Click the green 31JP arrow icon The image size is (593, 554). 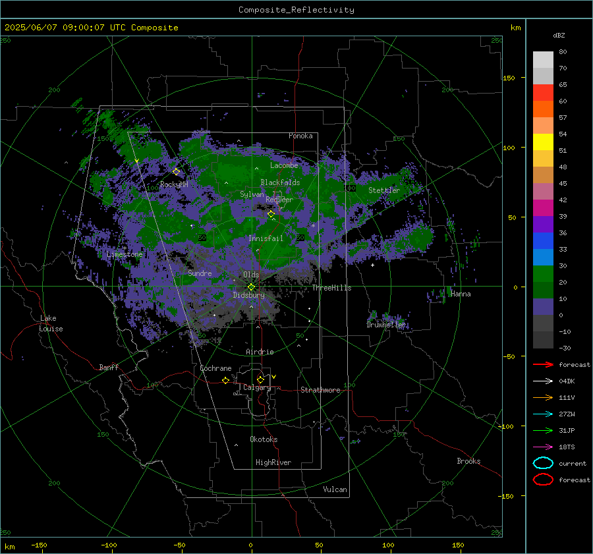(x=543, y=430)
